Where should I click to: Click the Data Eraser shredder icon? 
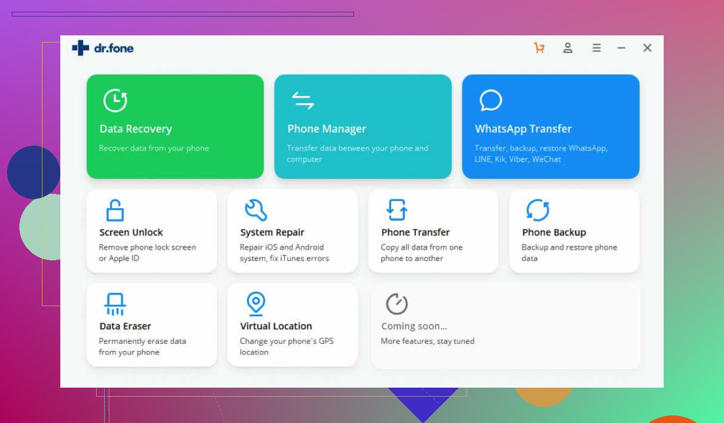tap(115, 304)
